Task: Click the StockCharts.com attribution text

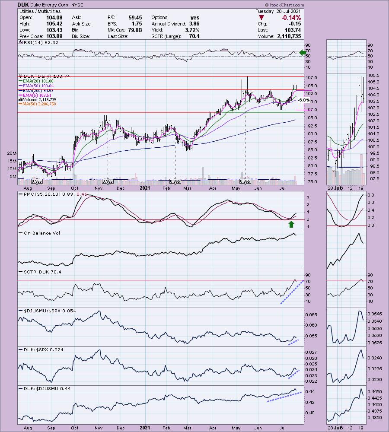Action: pos(285,5)
